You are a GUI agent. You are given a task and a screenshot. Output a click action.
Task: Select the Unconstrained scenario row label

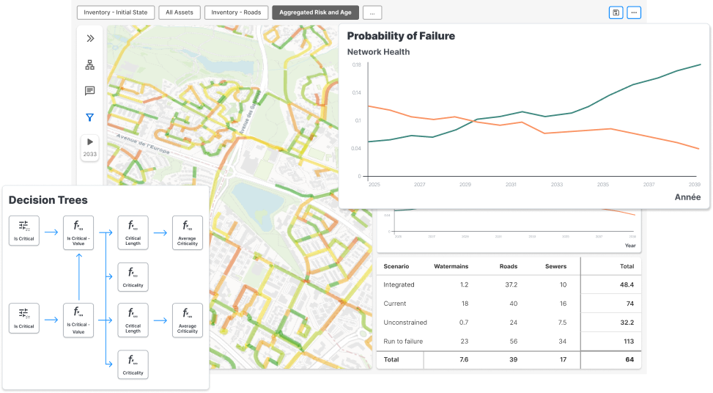tap(405, 323)
